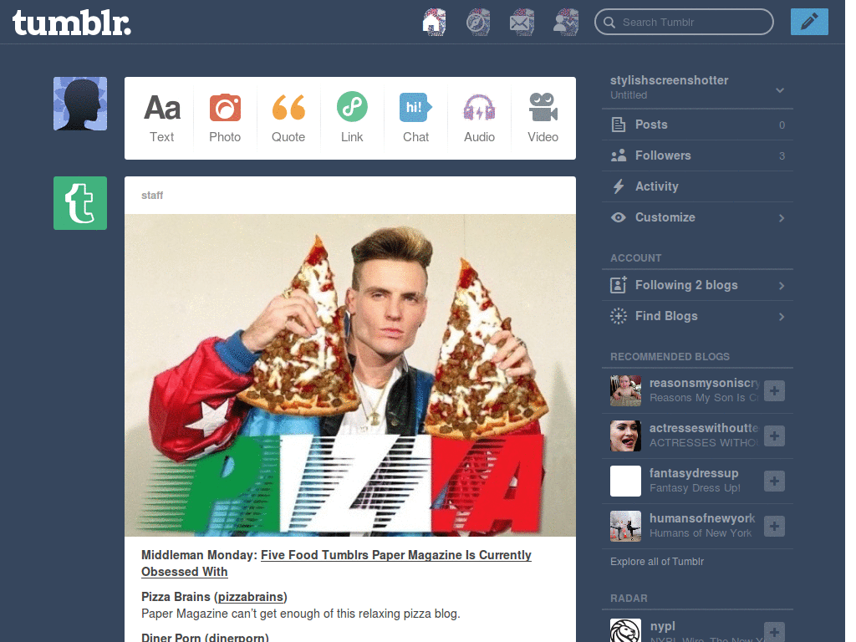
Task: Expand stylishscreenshotter blog dropdown arrow
Action: (780, 90)
